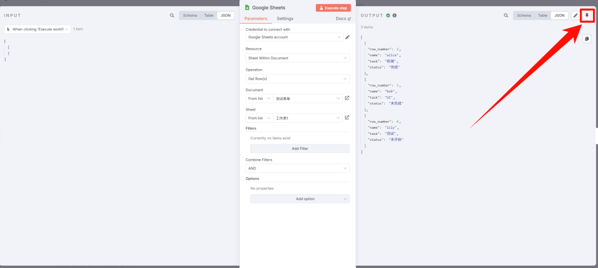Switch Output view to Table
This screenshot has width=598, height=268.
tap(541, 15)
